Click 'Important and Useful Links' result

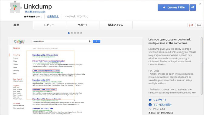43,108
